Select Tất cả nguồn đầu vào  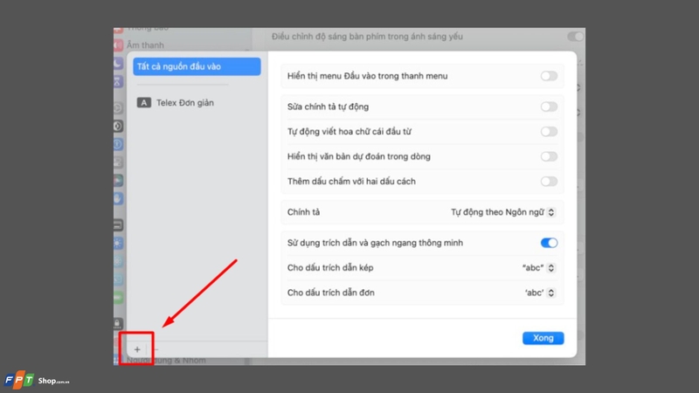(x=197, y=66)
